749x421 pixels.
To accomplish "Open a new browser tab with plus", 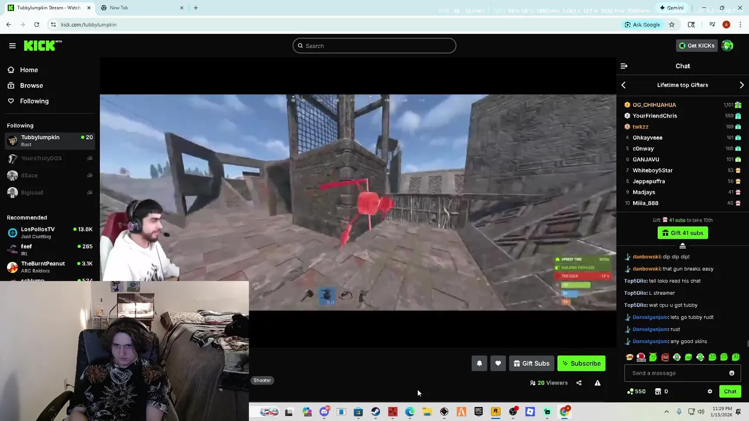I will [195, 8].
